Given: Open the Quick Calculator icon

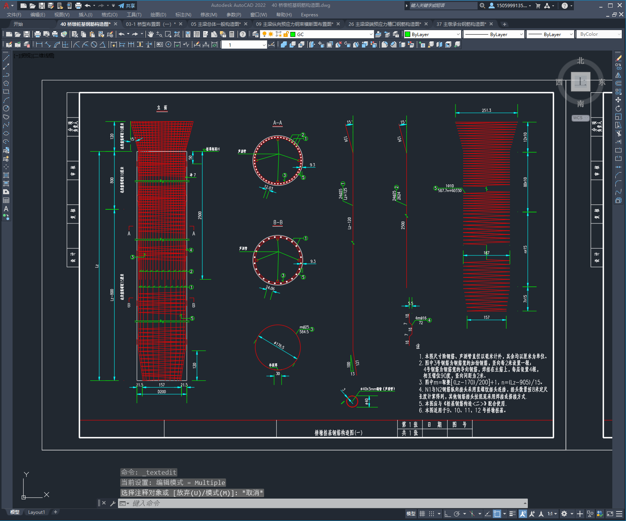Looking at the screenshot, I should (x=232, y=34).
